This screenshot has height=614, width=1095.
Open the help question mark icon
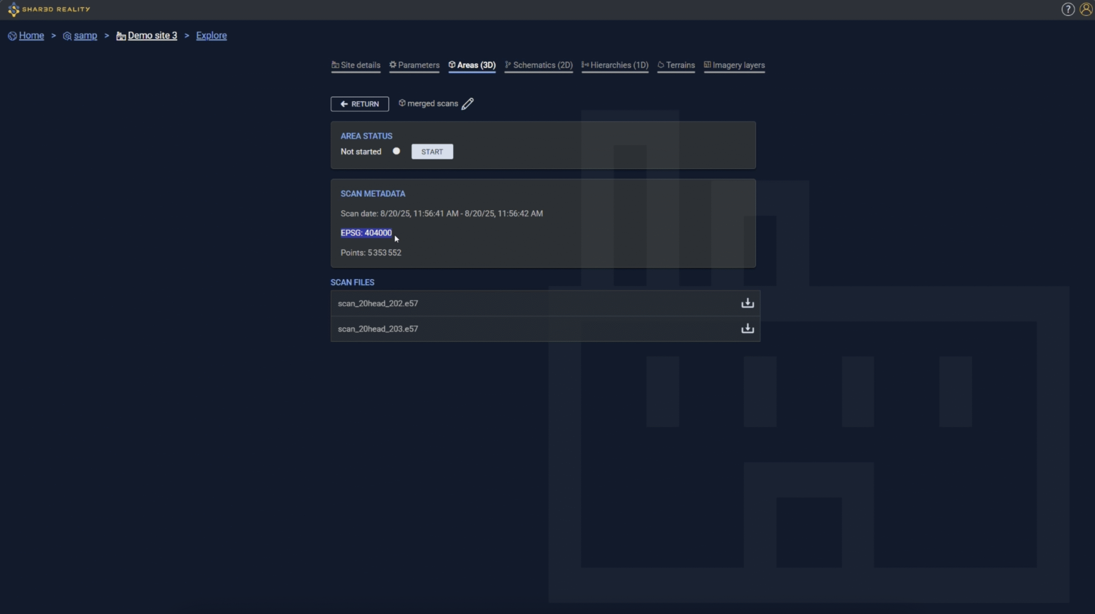pos(1068,9)
